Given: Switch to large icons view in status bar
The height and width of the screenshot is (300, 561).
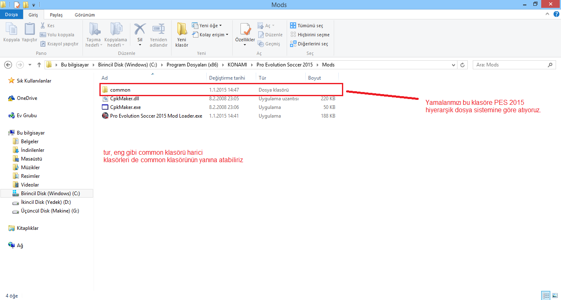Looking at the screenshot, I should click(554, 295).
